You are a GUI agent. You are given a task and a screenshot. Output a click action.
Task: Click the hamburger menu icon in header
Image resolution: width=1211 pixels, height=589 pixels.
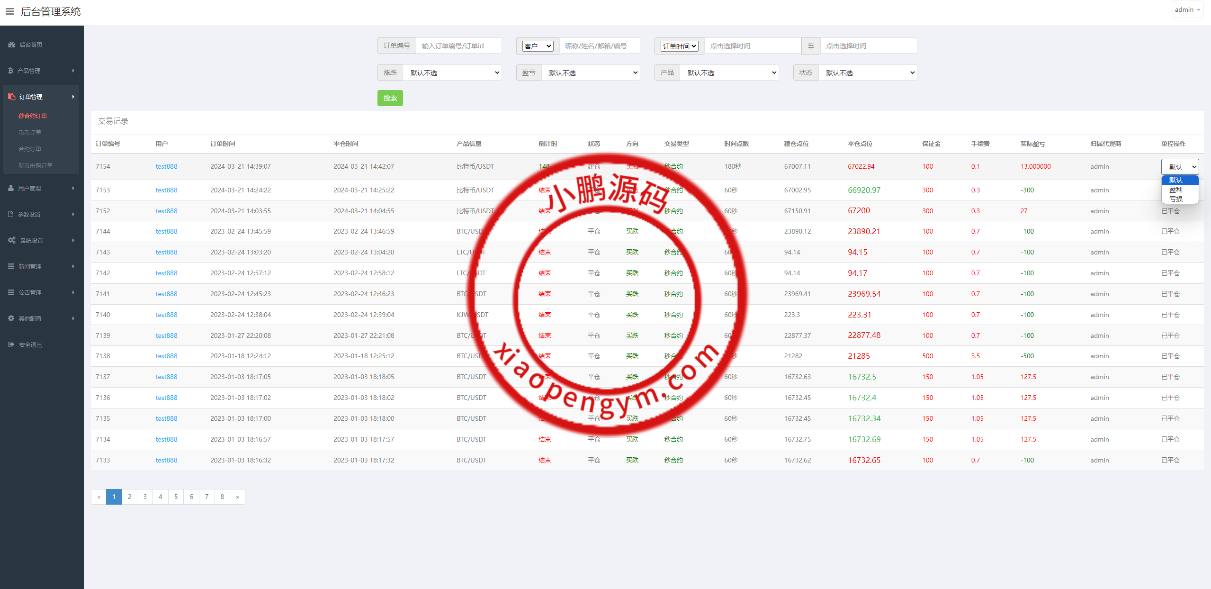coord(9,11)
